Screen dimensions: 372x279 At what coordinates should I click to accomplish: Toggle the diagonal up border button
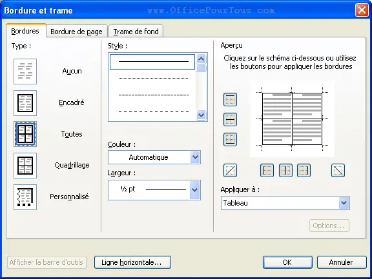click(x=230, y=170)
